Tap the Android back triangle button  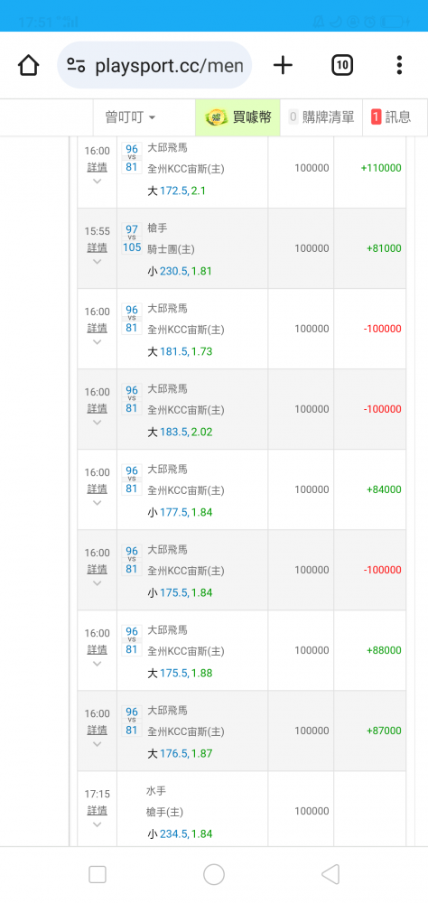pos(330,874)
